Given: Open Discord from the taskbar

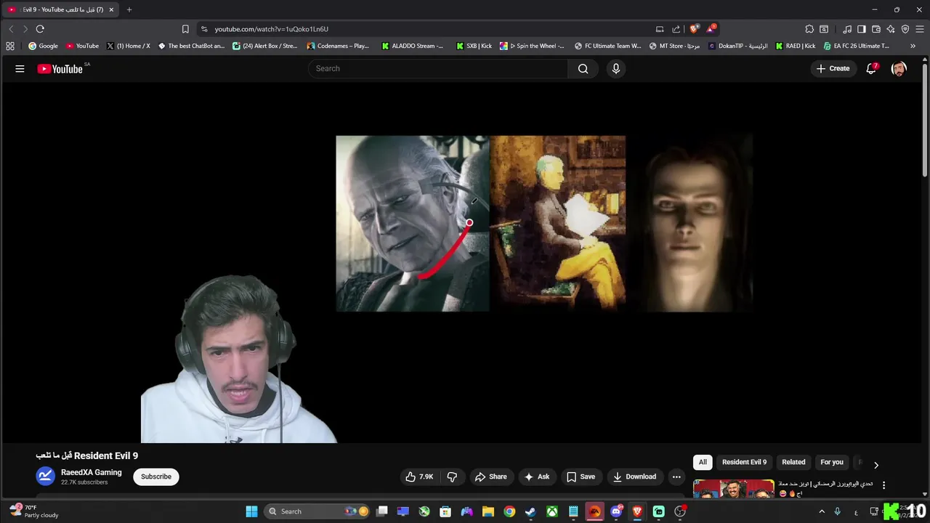Looking at the screenshot, I should [616, 511].
